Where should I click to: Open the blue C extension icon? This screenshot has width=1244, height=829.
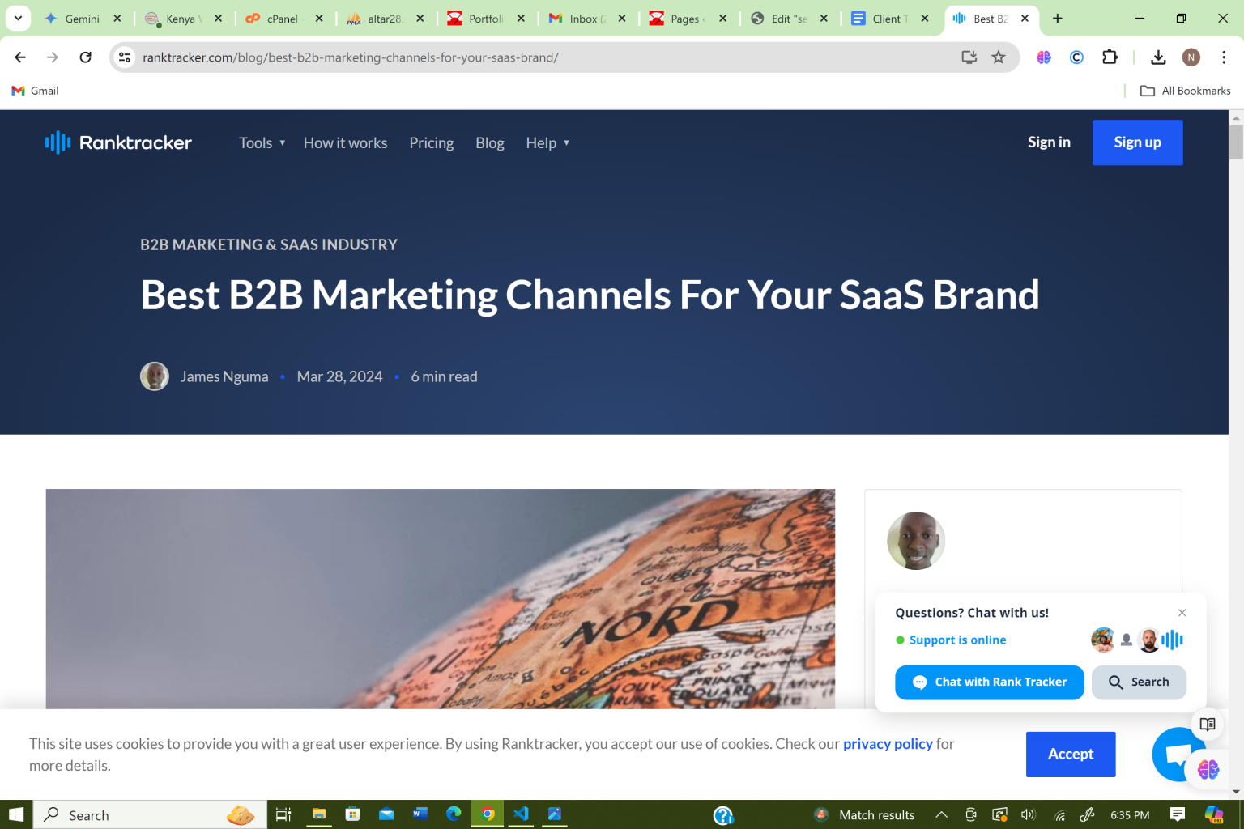click(x=1076, y=57)
